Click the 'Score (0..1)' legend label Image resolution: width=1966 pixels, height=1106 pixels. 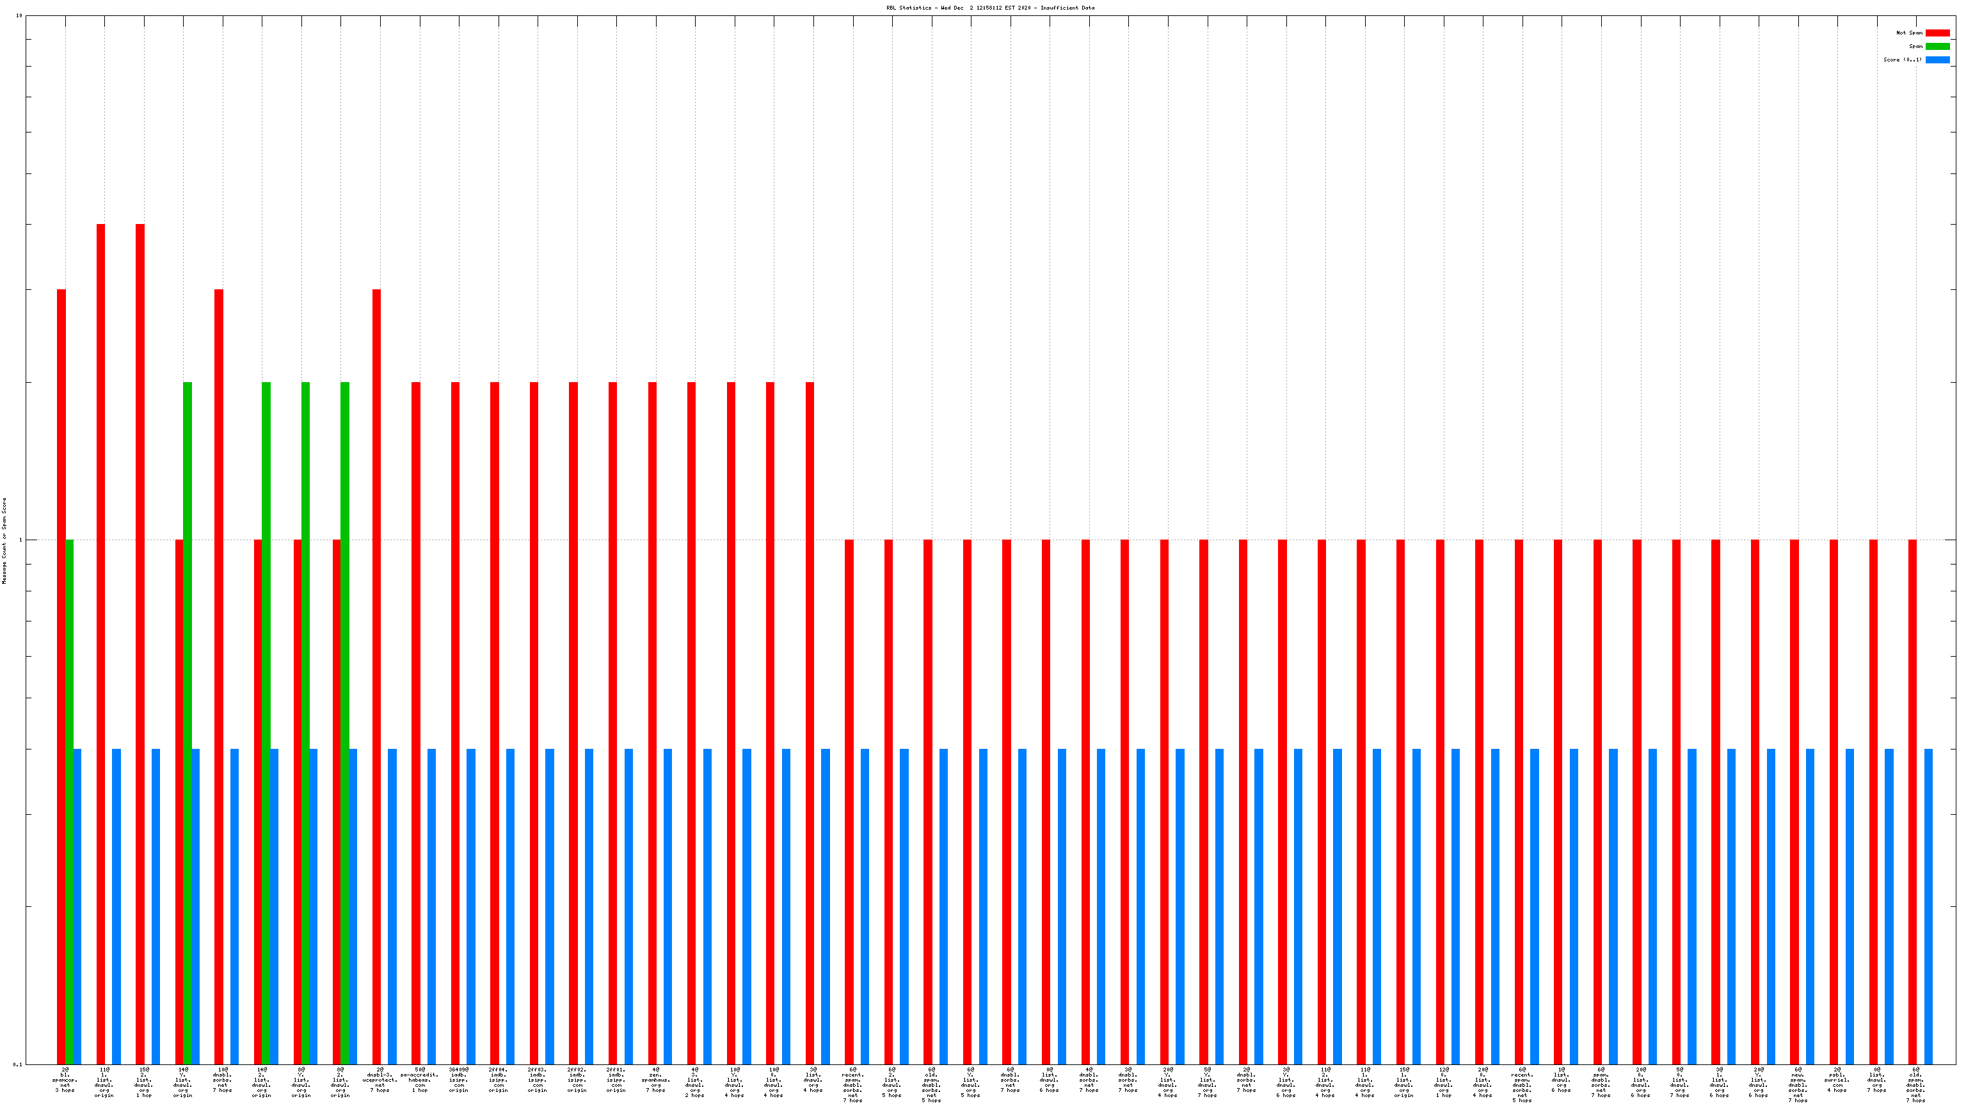click(1902, 60)
